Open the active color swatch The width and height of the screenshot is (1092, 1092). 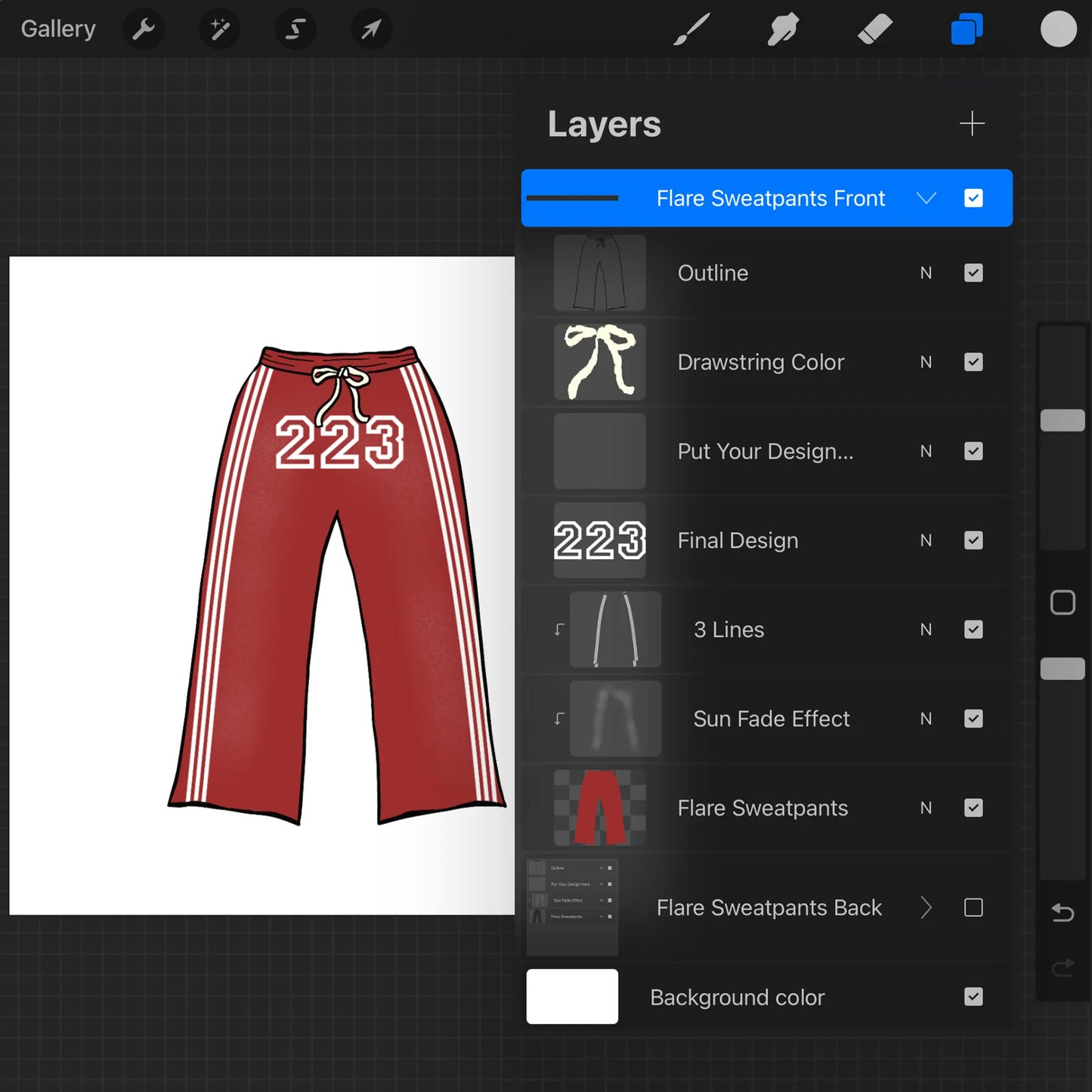coord(1059,29)
